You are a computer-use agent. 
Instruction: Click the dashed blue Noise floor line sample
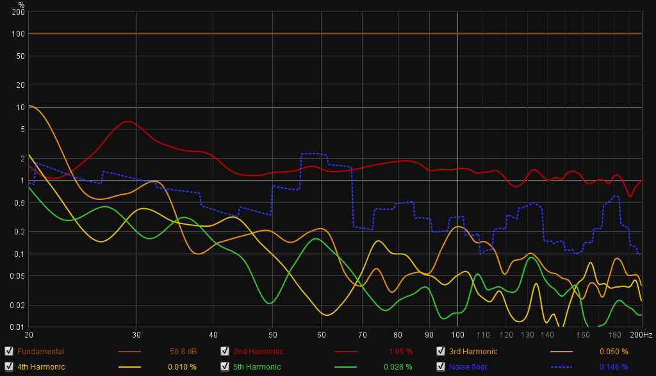pos(561,367)
